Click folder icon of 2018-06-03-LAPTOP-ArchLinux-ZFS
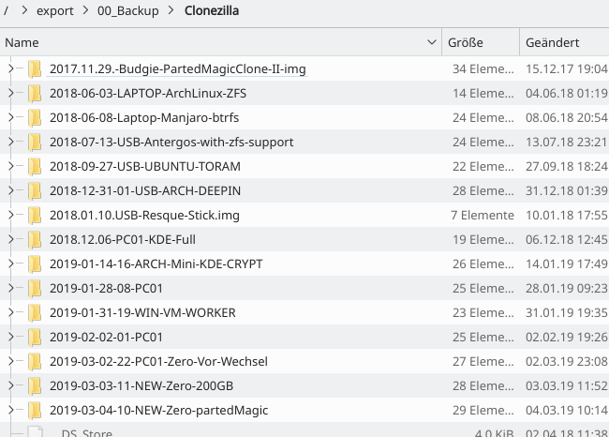 click(36, 94)
